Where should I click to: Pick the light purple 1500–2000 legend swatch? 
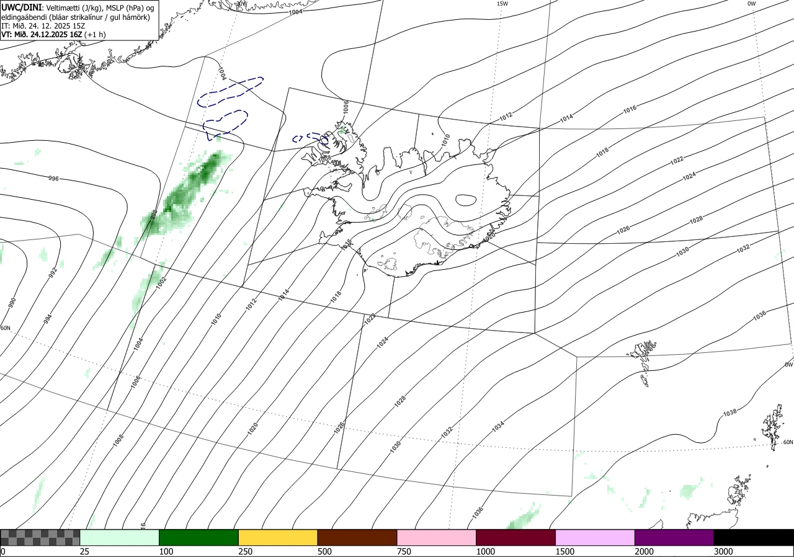(595, 537)
